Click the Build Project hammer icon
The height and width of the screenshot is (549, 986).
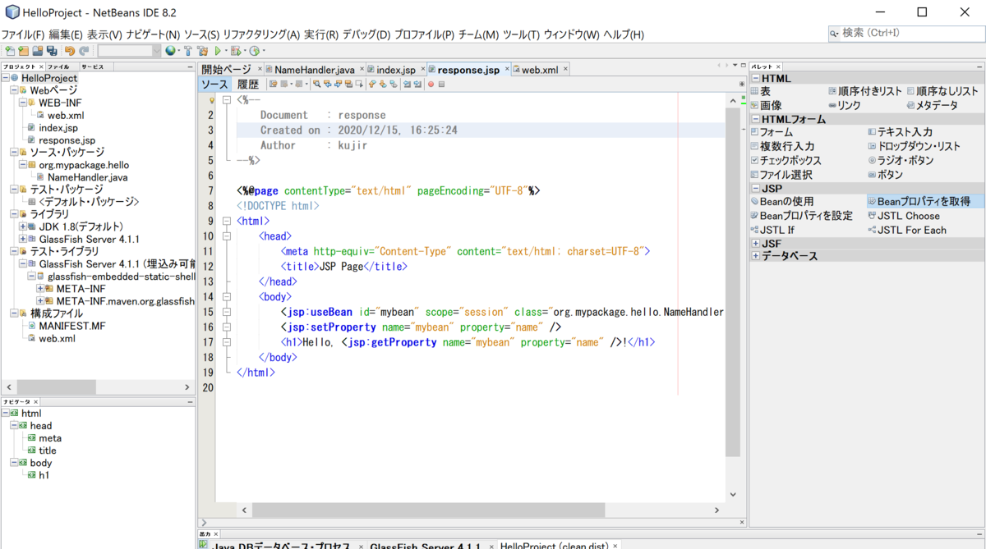[187, 51]
